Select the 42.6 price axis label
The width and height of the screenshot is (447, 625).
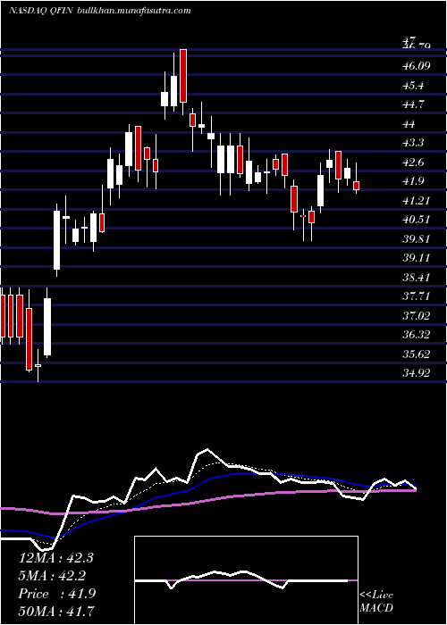[x=413, y=162]
